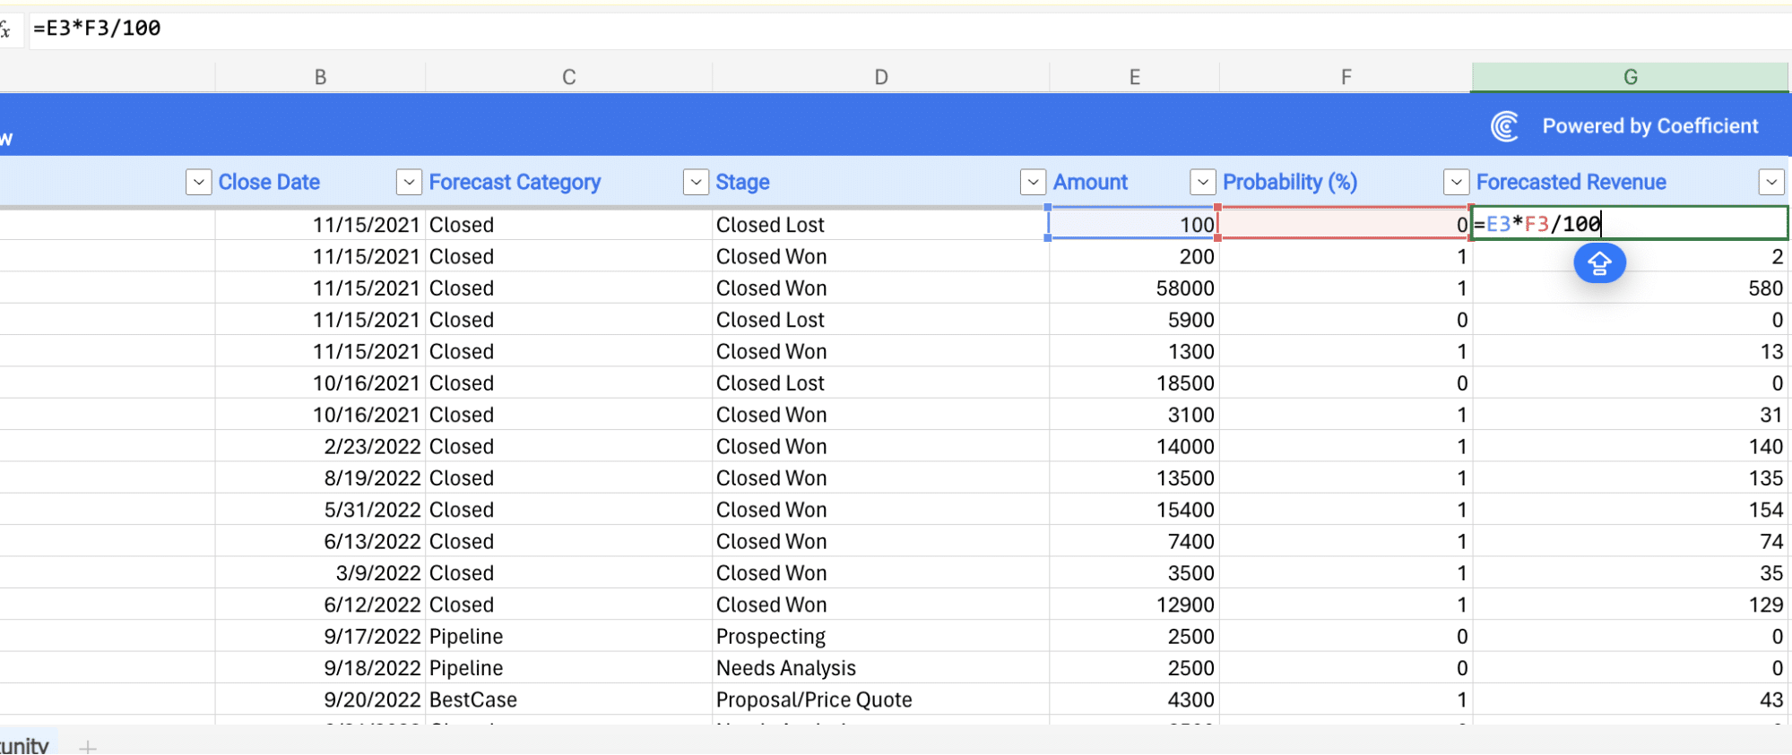Open the Forecast Category filter dropdown
The width and height of the screenshot is (1792, 755).
[x=409, y=182]
